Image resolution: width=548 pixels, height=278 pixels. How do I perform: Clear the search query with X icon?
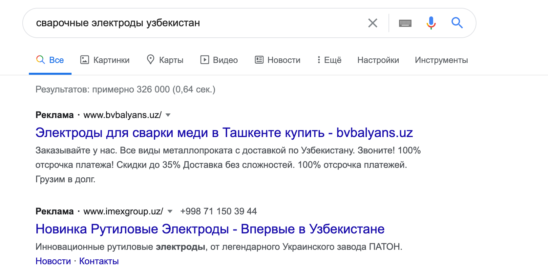pyautogui.click(x=372, y=23)
